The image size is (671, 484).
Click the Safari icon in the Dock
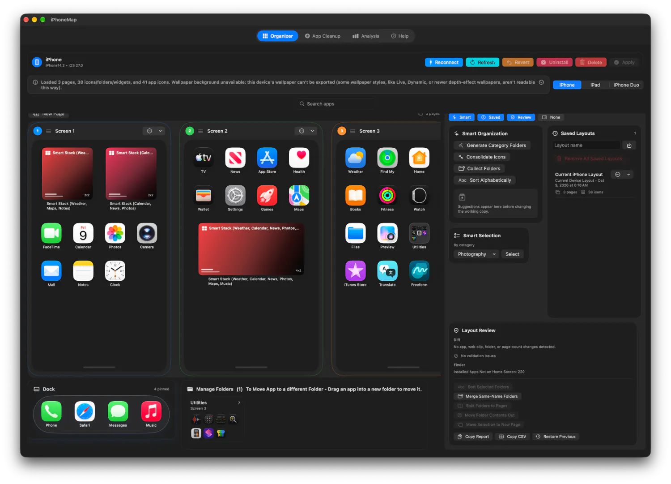click(x=85, y=411)
